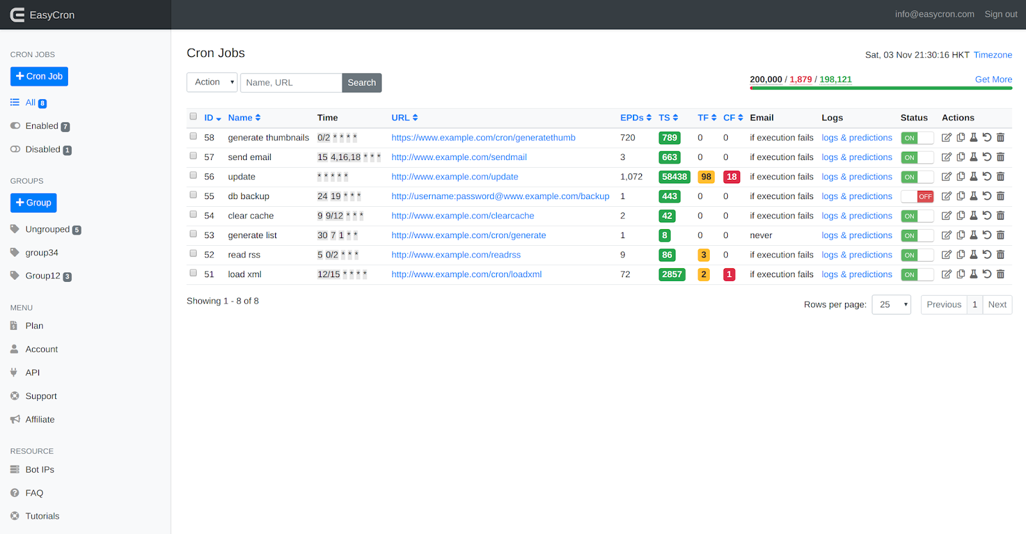This screenshot has width=1026, height=534.
Task: Click the Get More link
Action: (993, 79)
